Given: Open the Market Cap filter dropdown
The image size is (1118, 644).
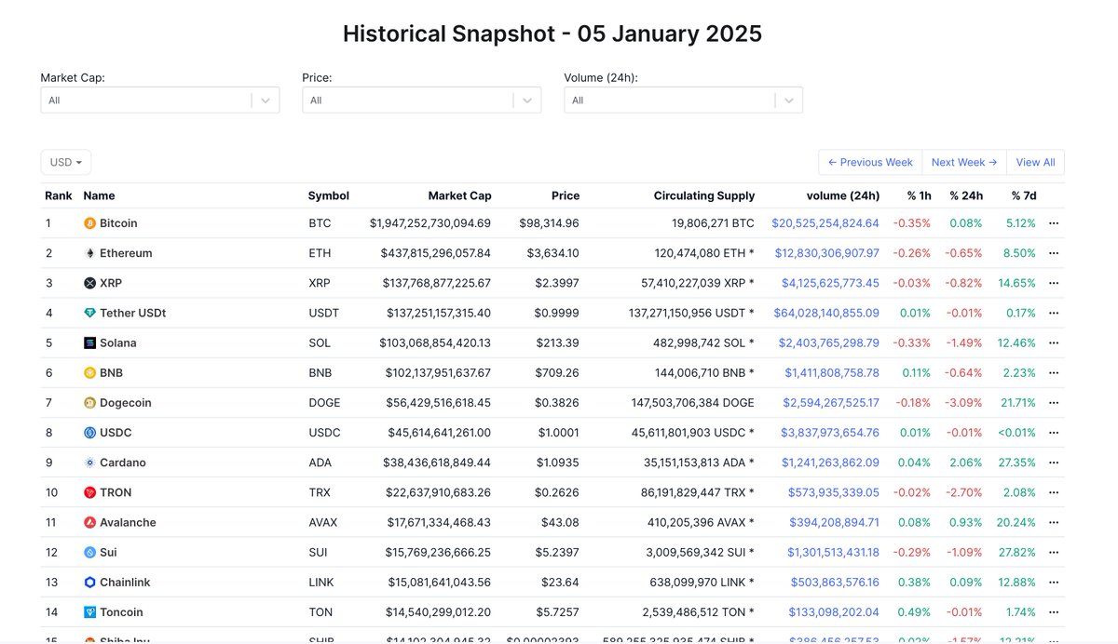Looking at the screenshot, I should (x=160, y=101).
